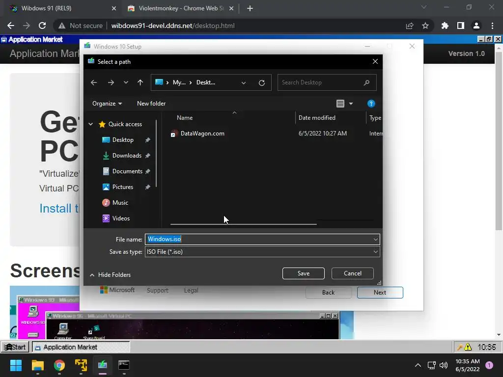Sort files by Name column
503x377 pixels.
185,118
